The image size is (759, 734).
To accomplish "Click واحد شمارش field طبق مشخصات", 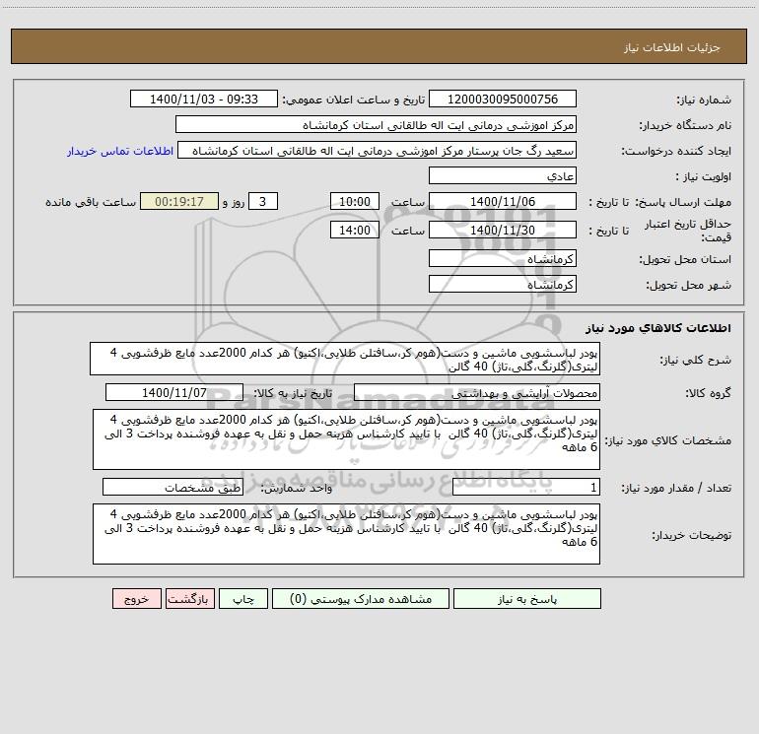I will coord(172,487).
